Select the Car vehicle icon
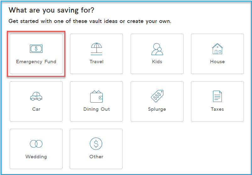The image size is (252, 175). point(36,96)
